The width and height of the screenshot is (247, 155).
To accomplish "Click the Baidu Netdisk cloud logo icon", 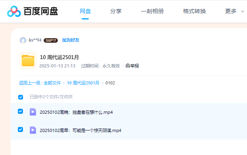I will pyautogui.click(x=14, y=11).
